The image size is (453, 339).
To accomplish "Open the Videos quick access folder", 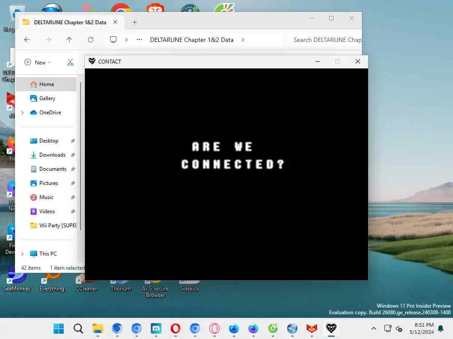I will (x=46, y=211).
